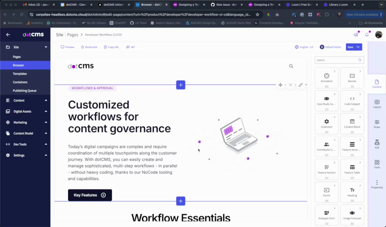The width and height of the screenshot is (386, 227).
Task: Select the Hubspot Form card
Action: tap(327, 215)
